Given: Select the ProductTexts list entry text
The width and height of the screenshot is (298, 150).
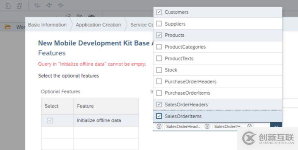Looking at the screenshot, I should click(x=179, y=58).
